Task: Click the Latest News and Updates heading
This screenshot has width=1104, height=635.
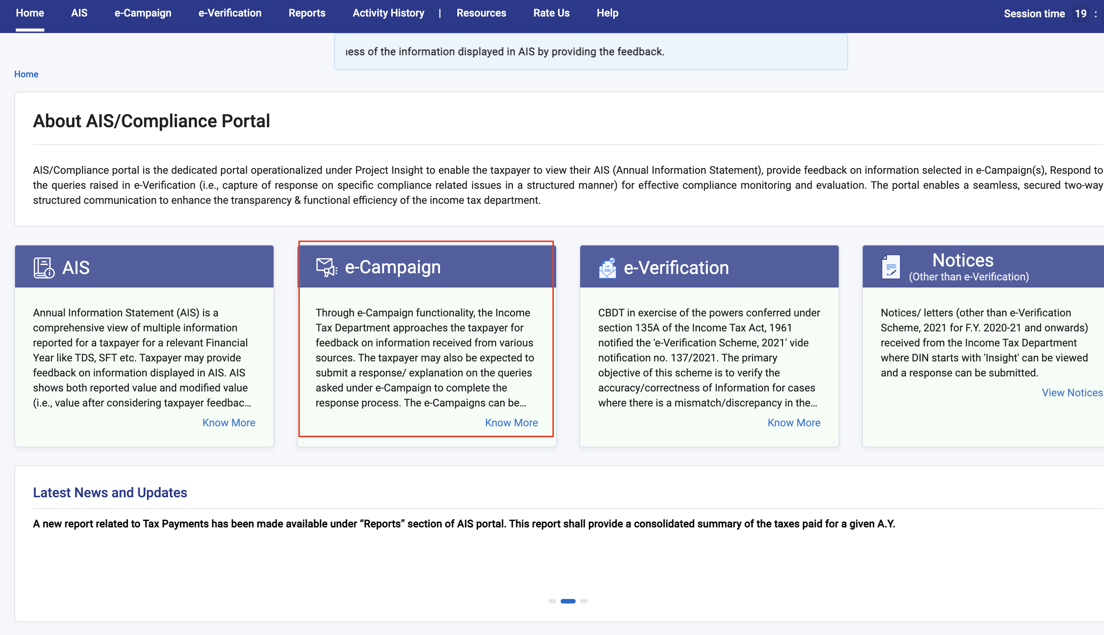Action: coord(110,492)
